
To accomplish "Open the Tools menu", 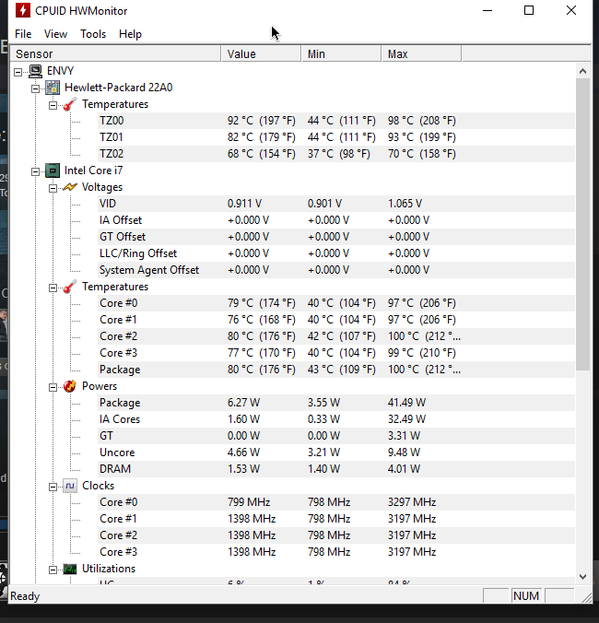I will 93,34.
